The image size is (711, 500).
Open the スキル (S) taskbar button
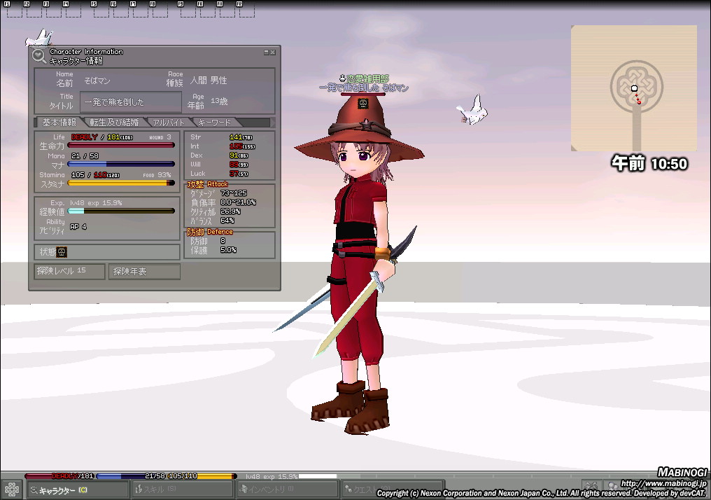pos(182,489)
